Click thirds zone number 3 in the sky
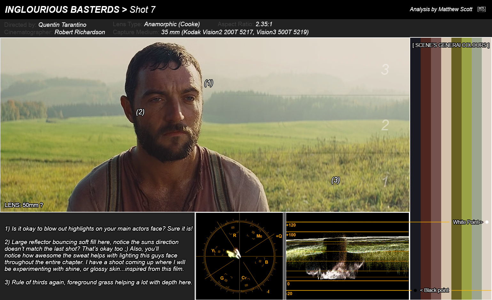 pos(385,69)
